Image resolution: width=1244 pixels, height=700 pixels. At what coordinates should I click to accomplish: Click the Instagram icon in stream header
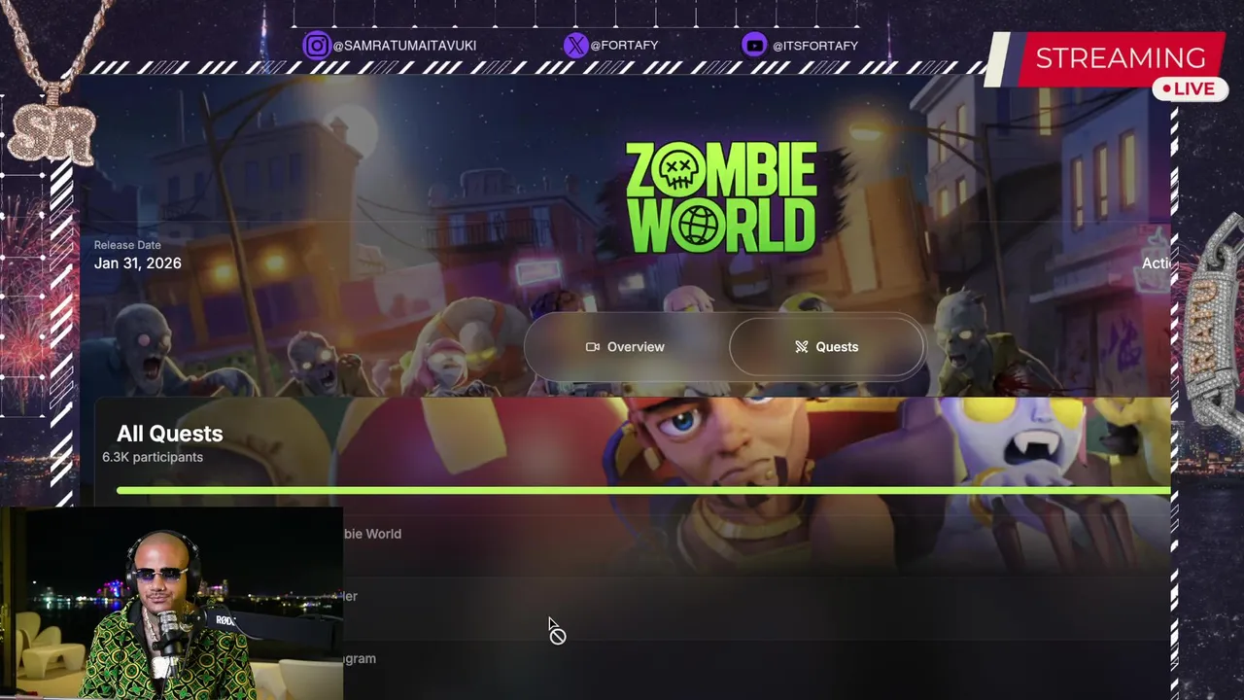[316, 46]
